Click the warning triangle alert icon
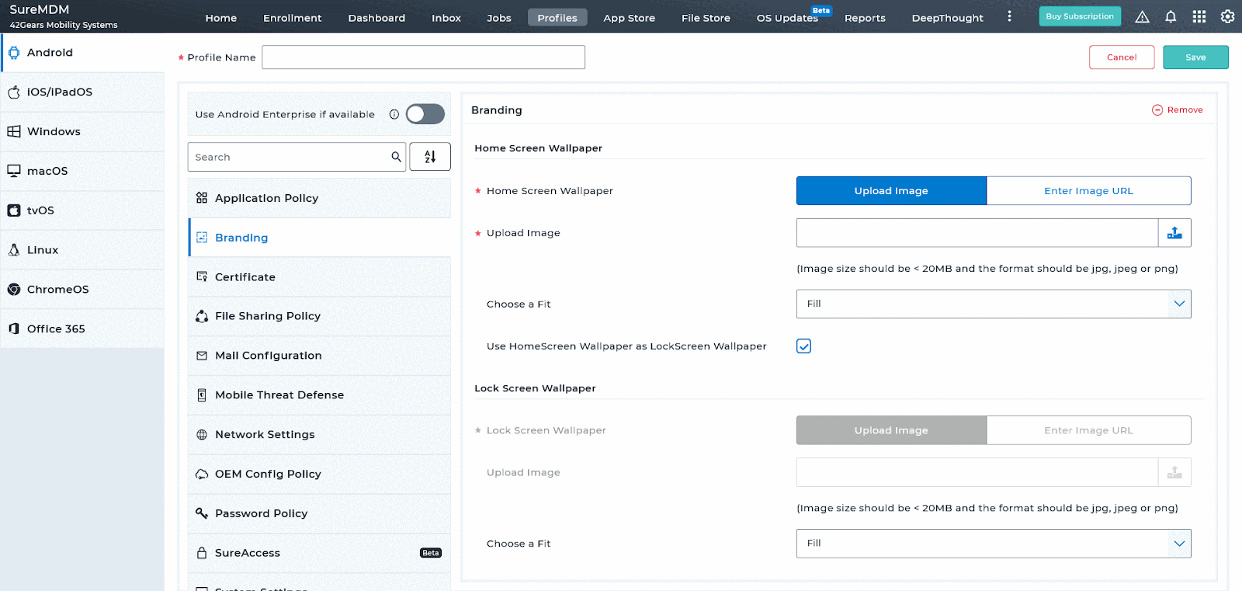Screen dimensions: 1242x591 1142,17
